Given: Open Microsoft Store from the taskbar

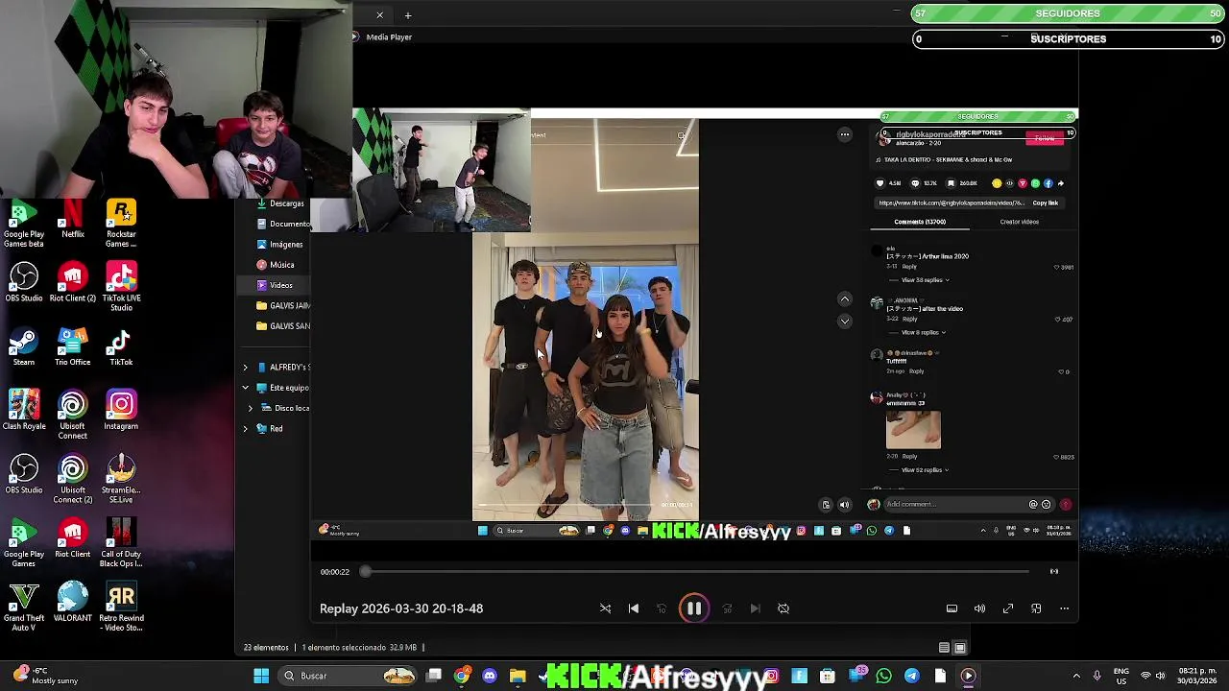Looking at the screenshot, I should tap(828, 676).
